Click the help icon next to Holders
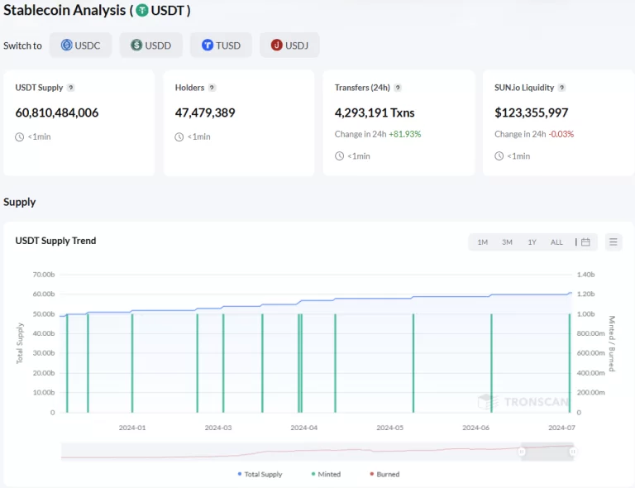The width and height of the screenshot is (635, 488). 212,88
